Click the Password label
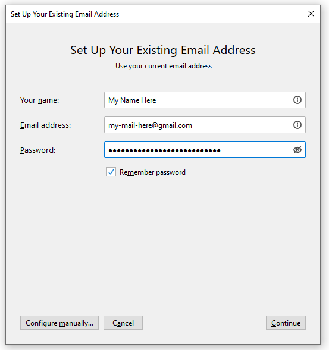The width and height of the screenshot is (329, 350). (37, 150)
